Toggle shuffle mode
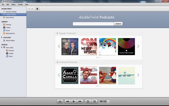Image resolution: width=169 pixels, height=106 pixels. pos(95,101)
